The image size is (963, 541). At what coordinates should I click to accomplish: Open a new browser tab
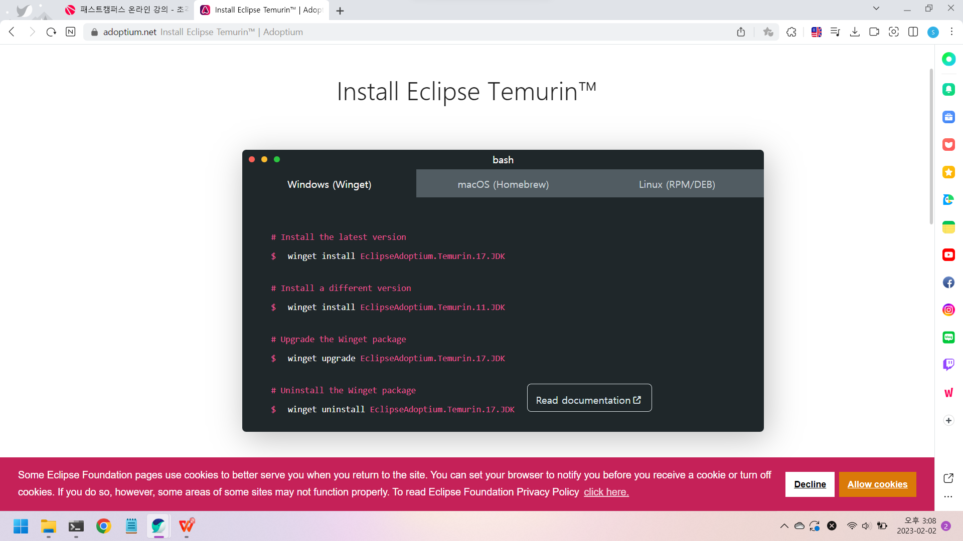(340, 11)
